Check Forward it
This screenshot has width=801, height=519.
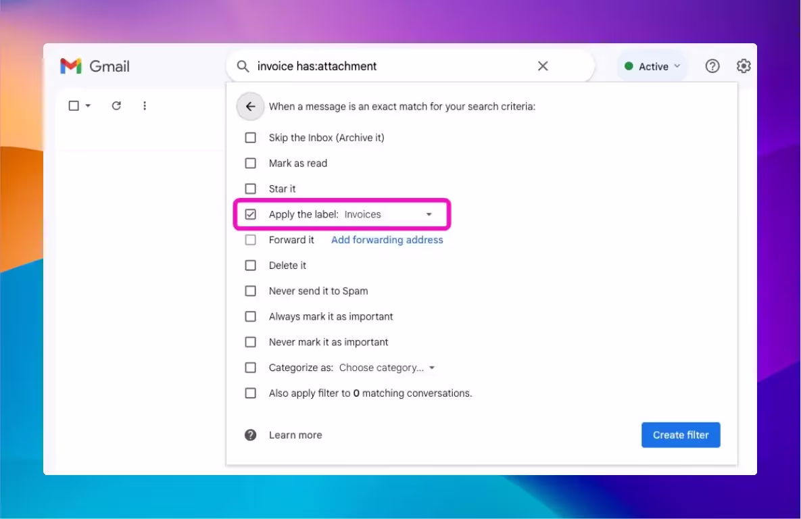250,240
